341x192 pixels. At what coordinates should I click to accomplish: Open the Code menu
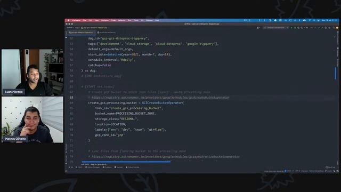tap(113, 20)
